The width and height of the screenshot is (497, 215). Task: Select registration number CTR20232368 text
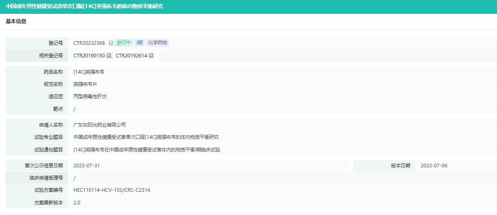[89, 43]
